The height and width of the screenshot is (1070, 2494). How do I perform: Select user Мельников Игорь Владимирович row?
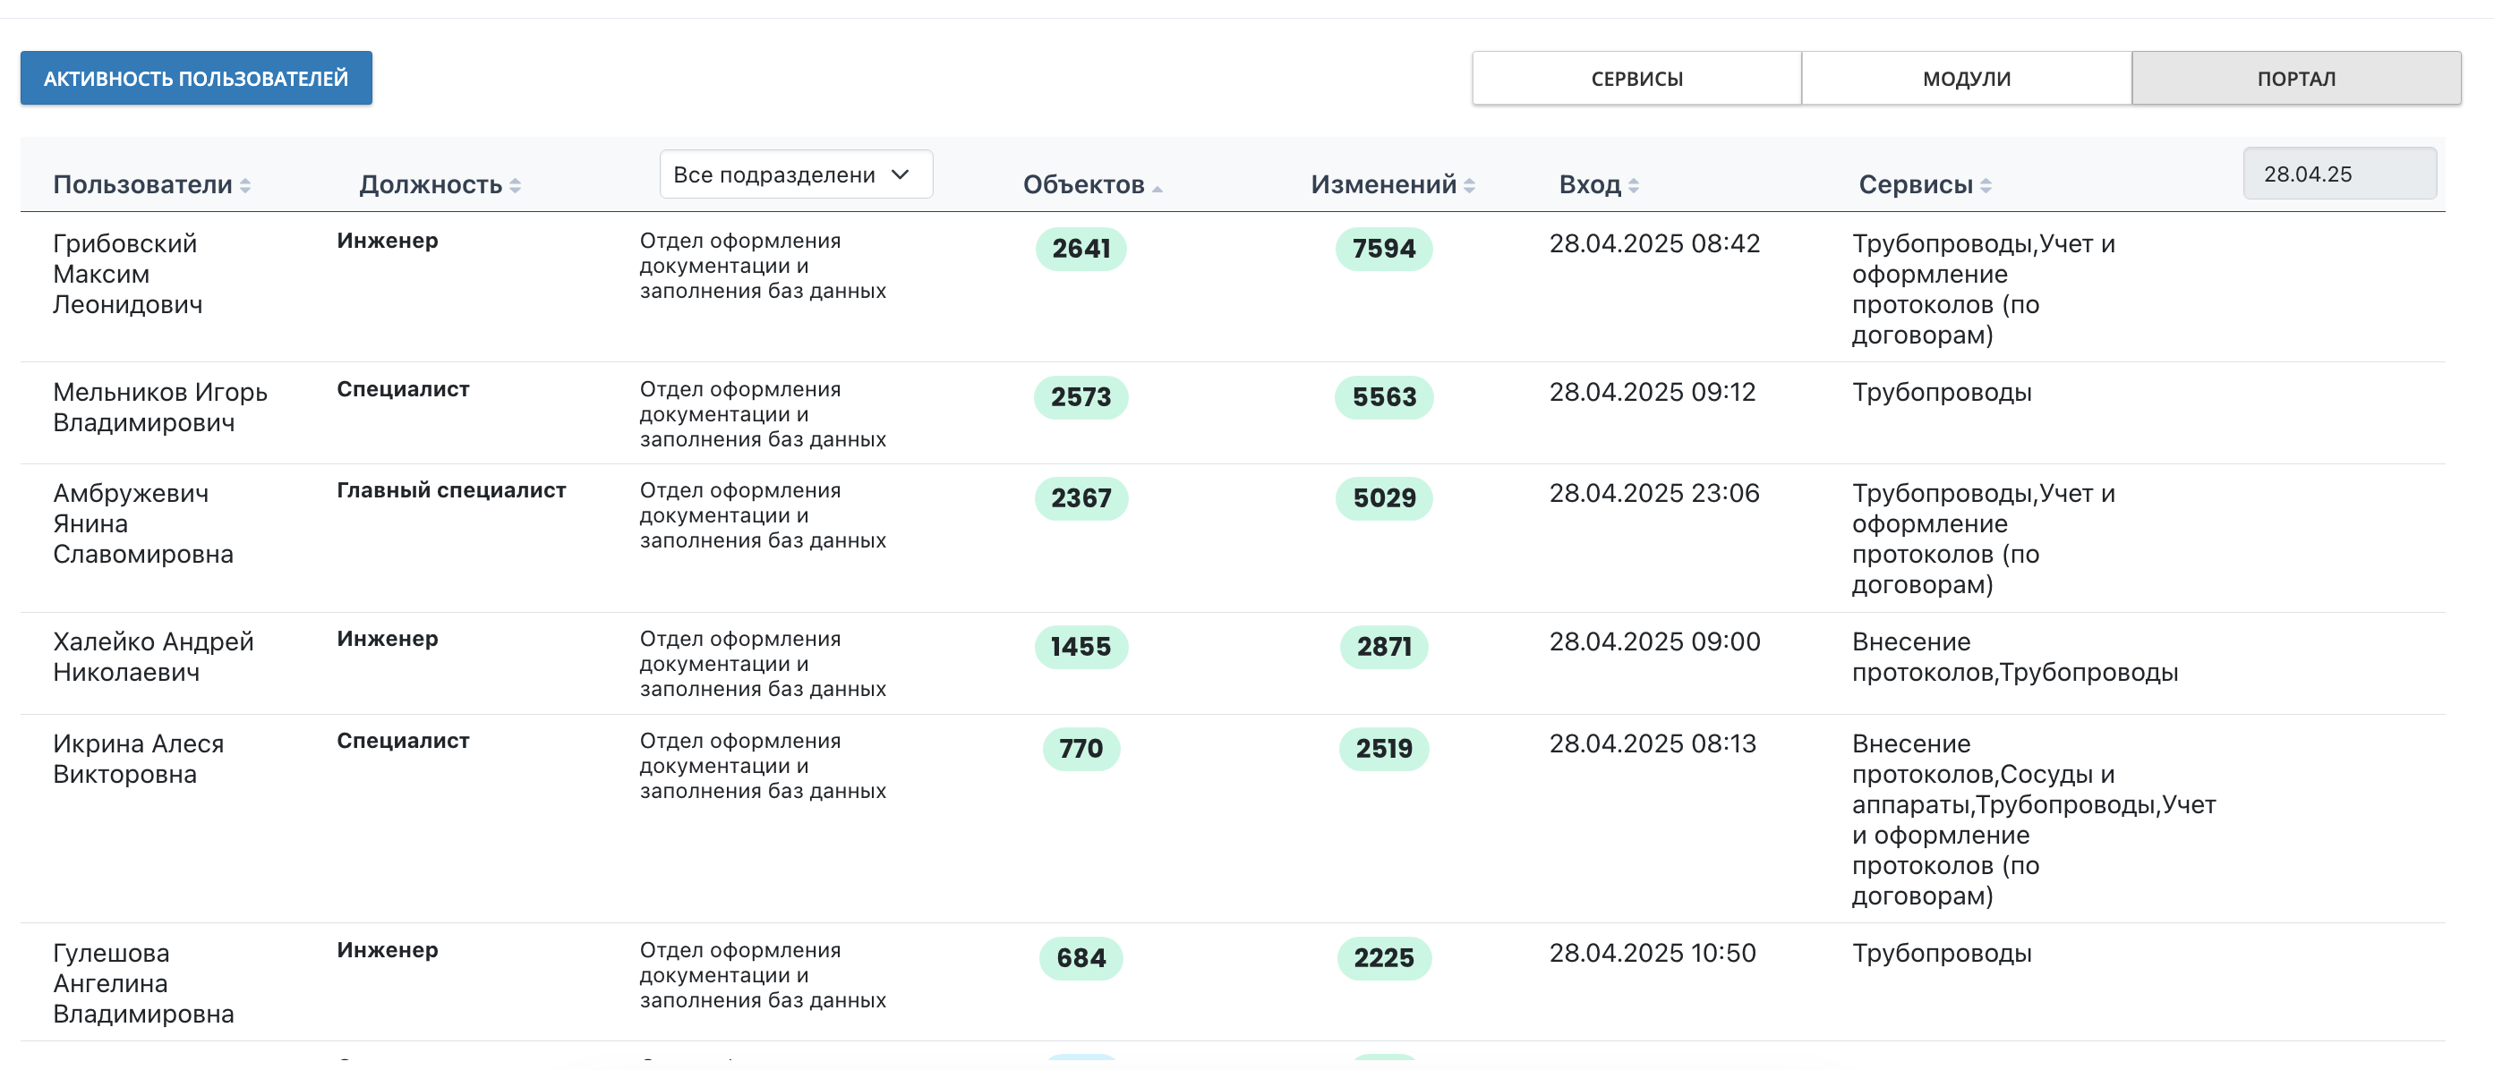(159, 406)
